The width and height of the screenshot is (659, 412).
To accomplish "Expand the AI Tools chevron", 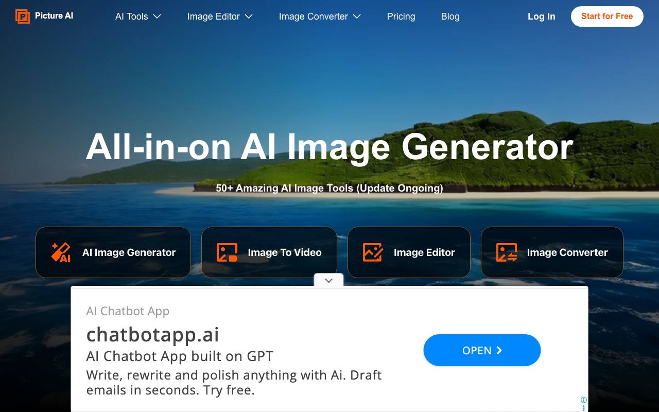I will tap(157, 16).
